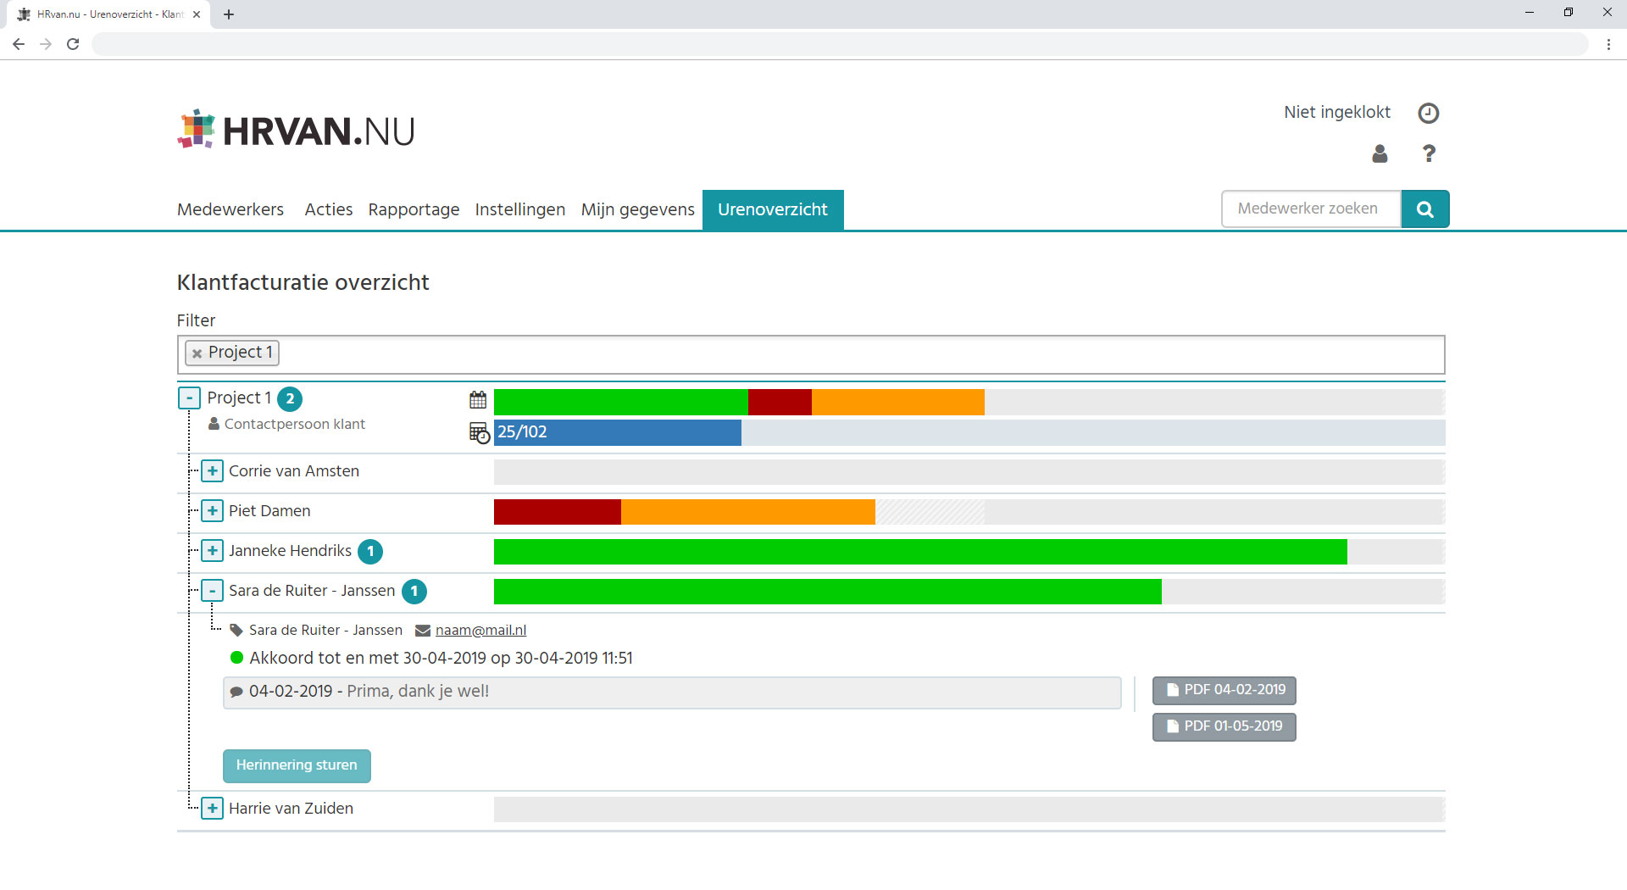Click the Project 1 tree label

tap(239, 398)
